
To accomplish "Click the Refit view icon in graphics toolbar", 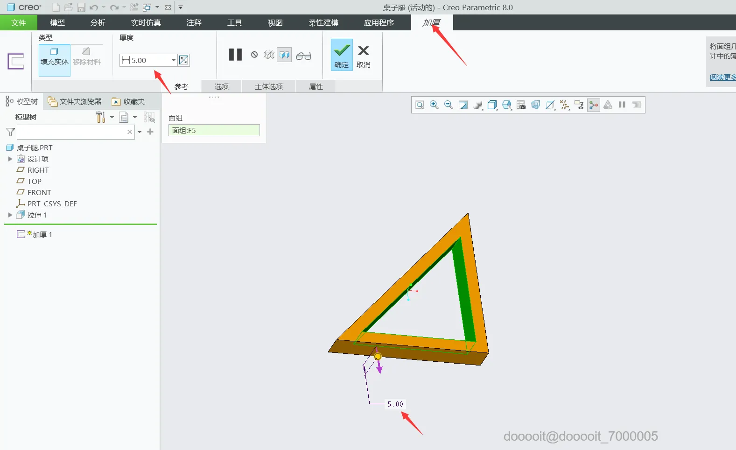I will pyautogui.click(x=420, y=105).
